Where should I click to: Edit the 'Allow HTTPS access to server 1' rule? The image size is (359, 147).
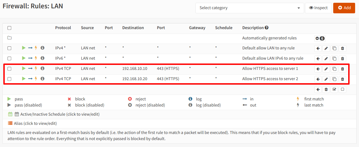(326, 69)
